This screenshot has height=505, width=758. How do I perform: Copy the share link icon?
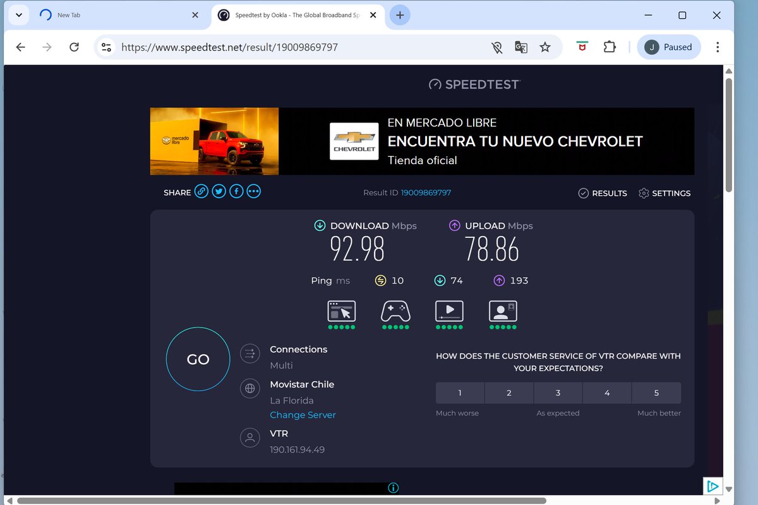pos(202,191)
